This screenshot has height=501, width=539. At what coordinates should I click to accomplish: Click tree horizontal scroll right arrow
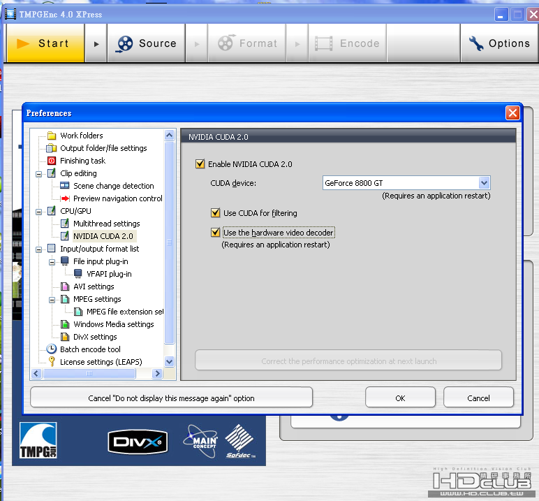157,373
